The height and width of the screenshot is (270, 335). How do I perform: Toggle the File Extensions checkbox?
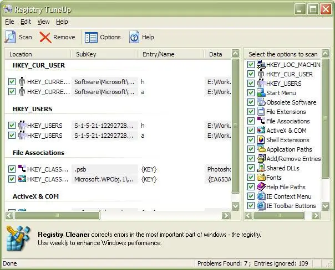tap(251, 112)
